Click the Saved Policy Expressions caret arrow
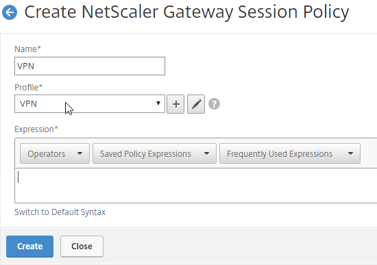Screen dimensions: 377x265 click(206, 153)
